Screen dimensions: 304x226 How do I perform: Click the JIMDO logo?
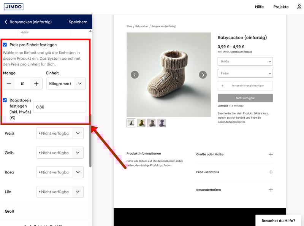click(14, 6)
